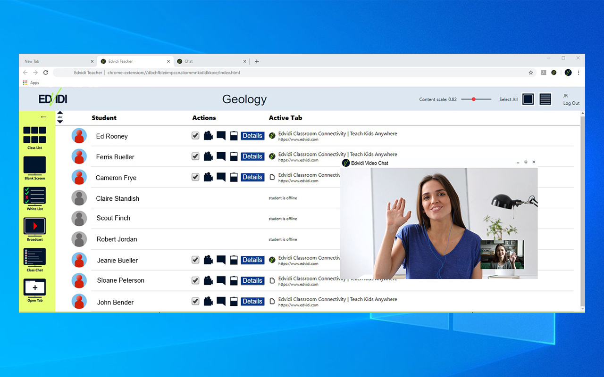Switch to the tile view layout icon
This screenshot has width=604, height=377.
click(528, 99)
